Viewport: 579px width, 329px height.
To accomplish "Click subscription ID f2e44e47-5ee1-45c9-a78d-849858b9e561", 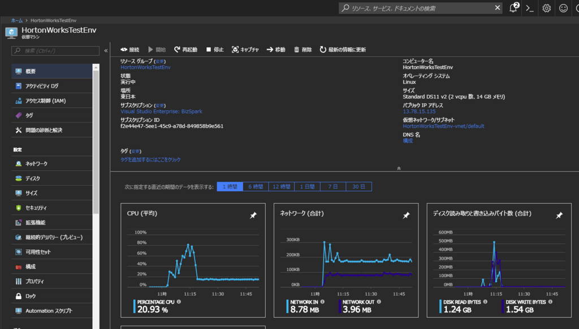I will click(x=172, y=126).
